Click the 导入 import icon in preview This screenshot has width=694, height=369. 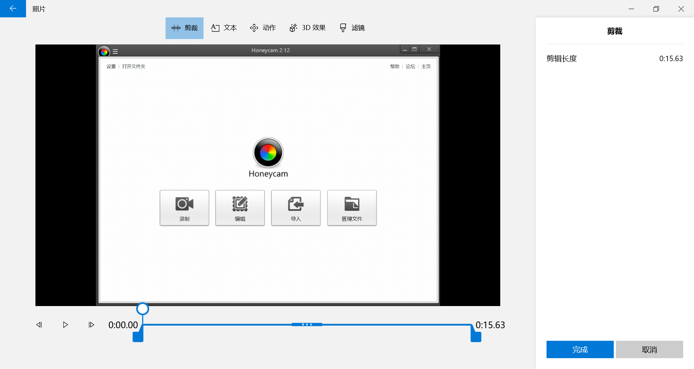296,208
